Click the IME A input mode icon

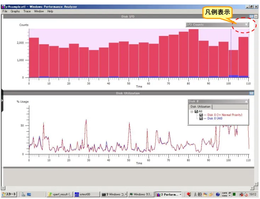[x=195, y=194]
